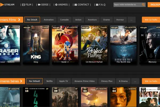
Task: Click the HDLight badge on Un Accord Parfait
Action: click(85, 28)
